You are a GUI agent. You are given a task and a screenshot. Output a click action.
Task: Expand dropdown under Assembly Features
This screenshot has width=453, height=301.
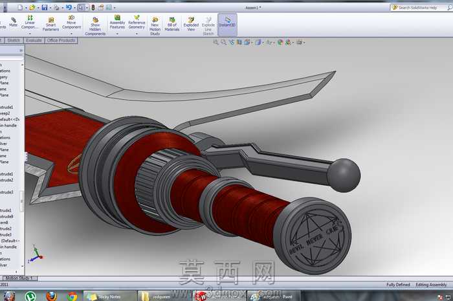(117, 34)
